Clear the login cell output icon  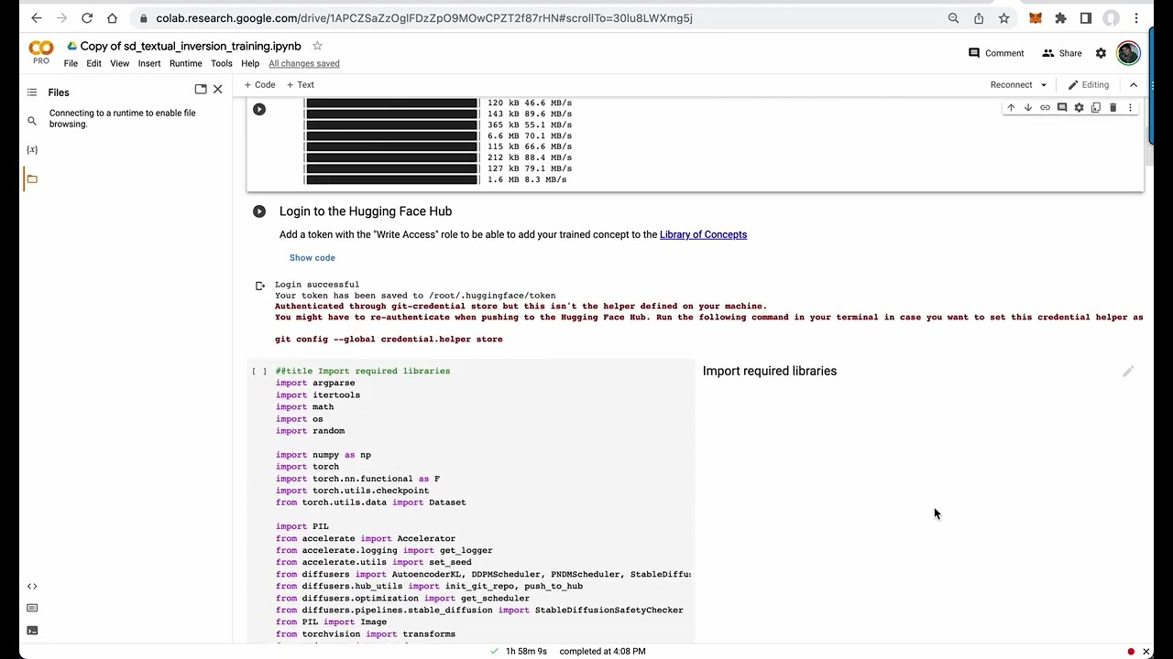pyautogui.click(x=259, y=286)
